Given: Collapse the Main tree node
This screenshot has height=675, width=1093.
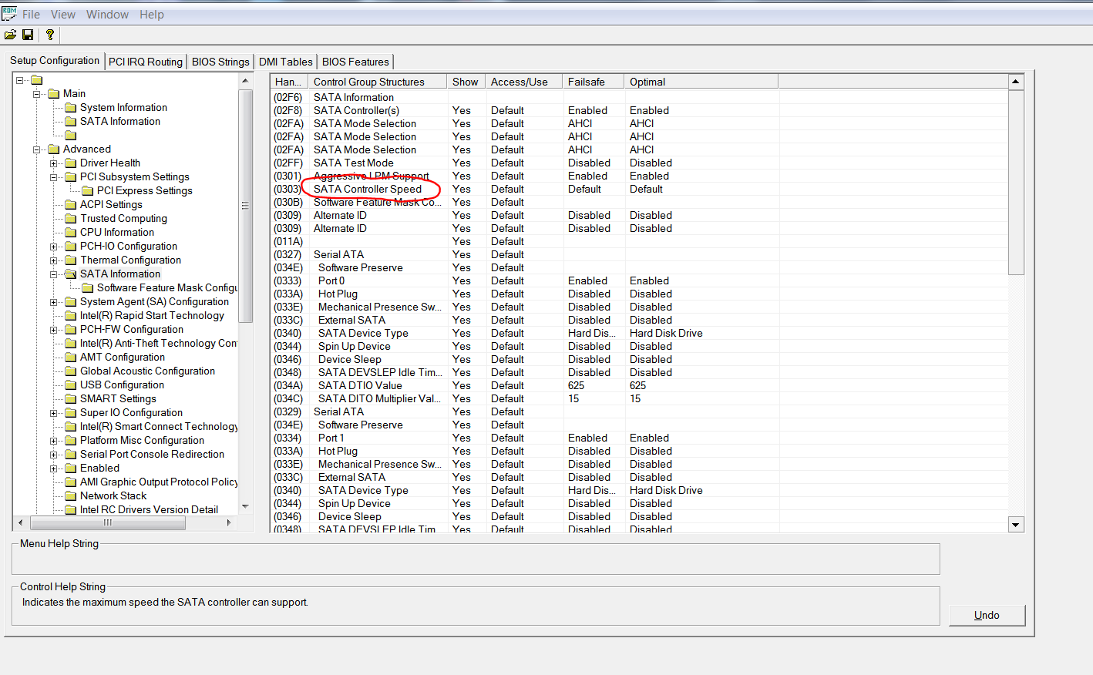Looking at the screenshot, I should pos(36,94).
